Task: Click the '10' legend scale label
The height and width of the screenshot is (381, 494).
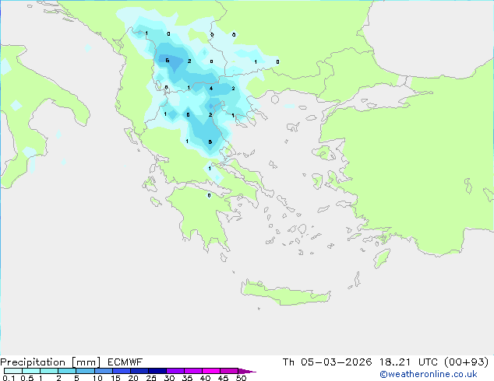Action: (97, 378)
